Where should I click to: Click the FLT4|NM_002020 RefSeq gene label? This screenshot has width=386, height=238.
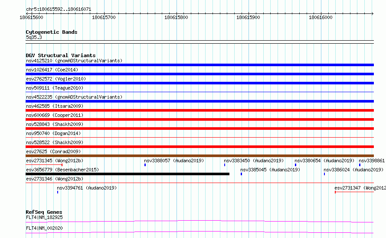pyautogui.click(x=44, y=228)
